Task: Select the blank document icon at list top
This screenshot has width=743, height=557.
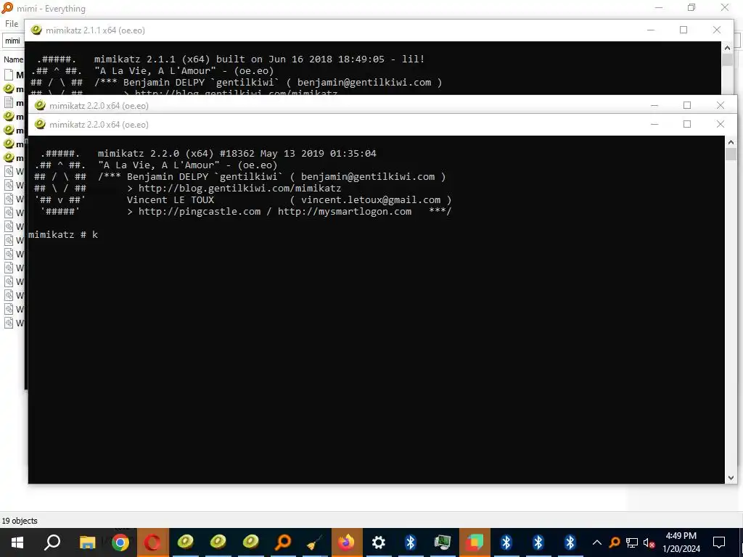Action: 9,75
